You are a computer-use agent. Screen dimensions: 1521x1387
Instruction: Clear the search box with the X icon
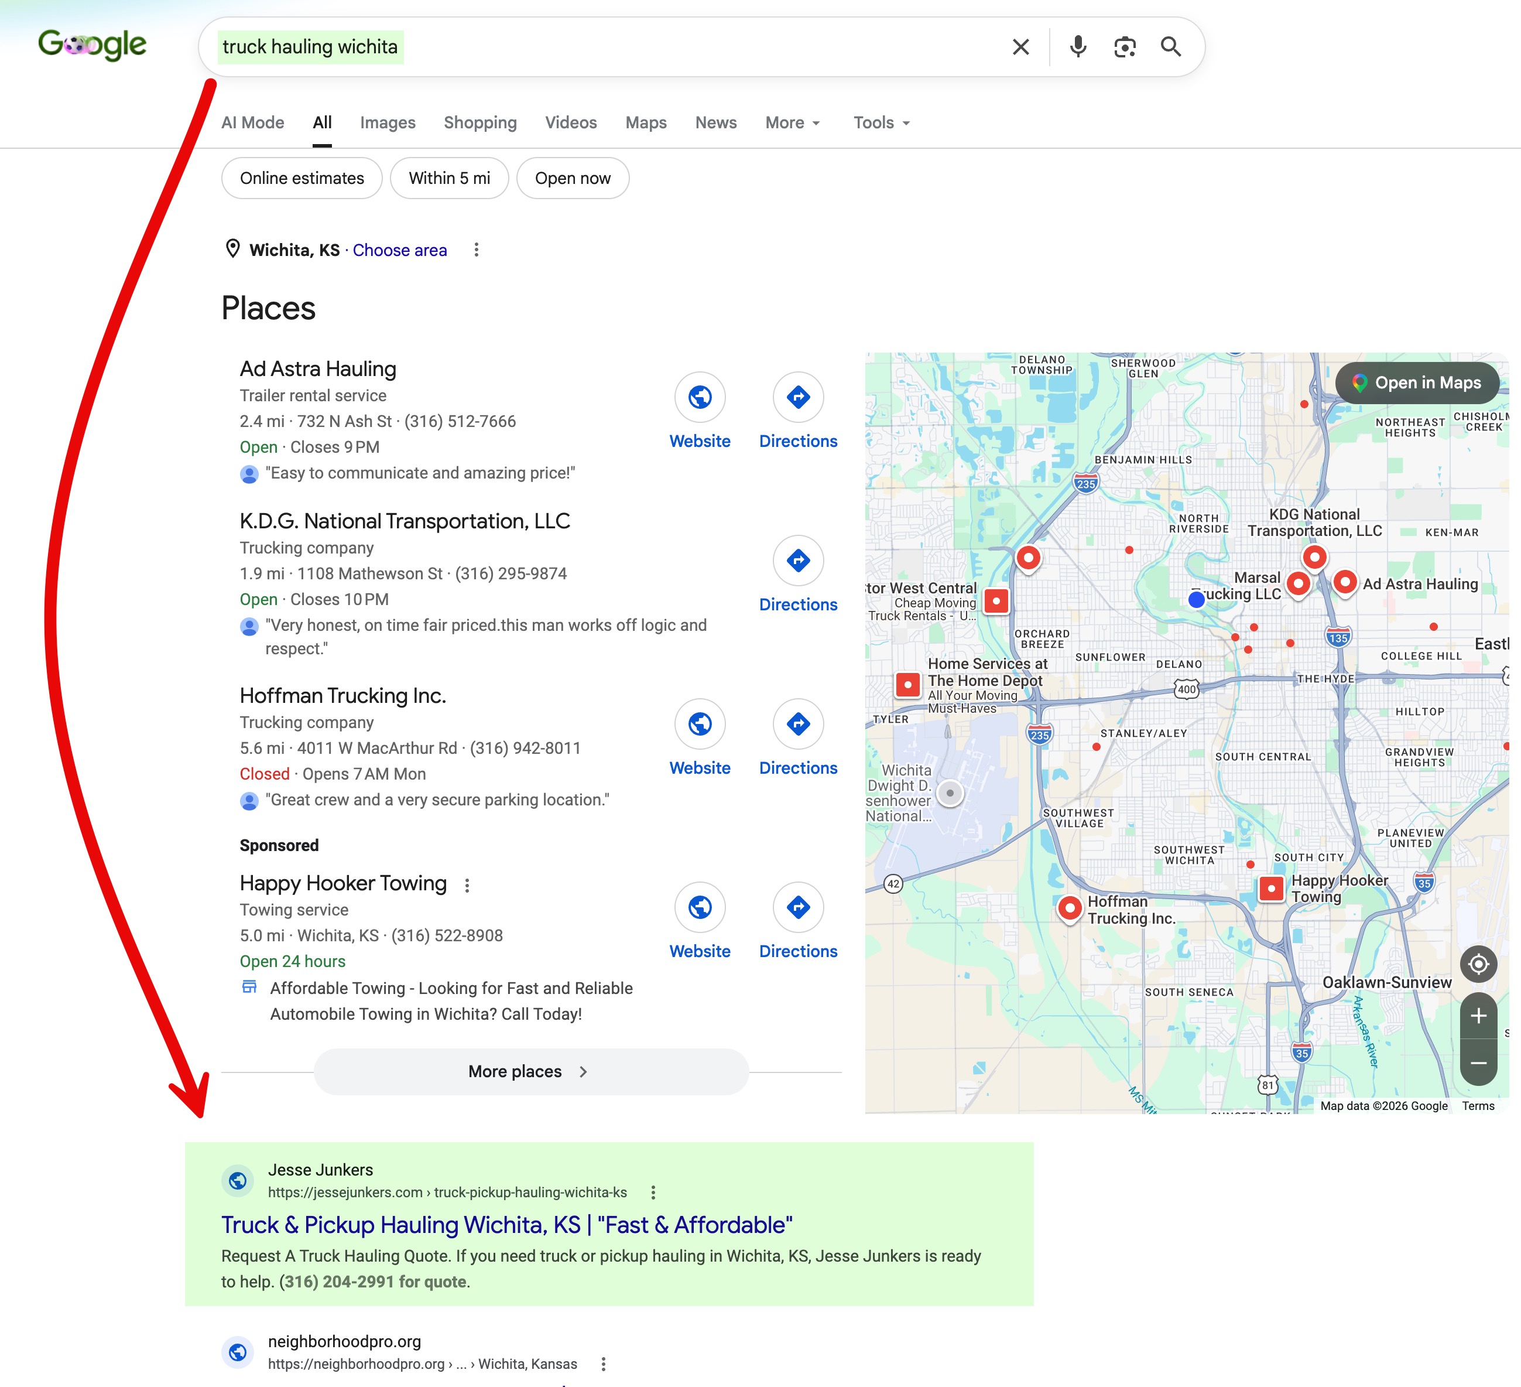click(x=1020, y=47)
